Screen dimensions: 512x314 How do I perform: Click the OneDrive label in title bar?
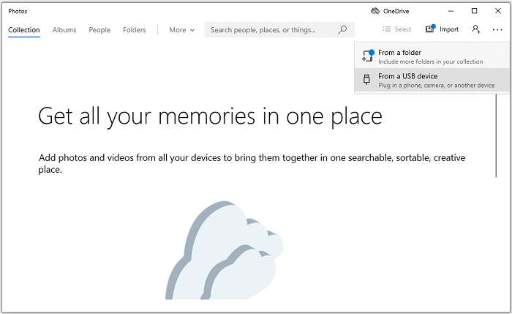[x=398, y=11]
